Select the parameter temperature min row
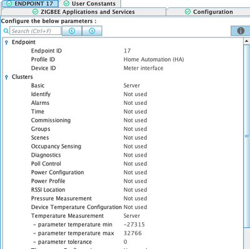Screen dimensions: 250x249 (72, 225)
